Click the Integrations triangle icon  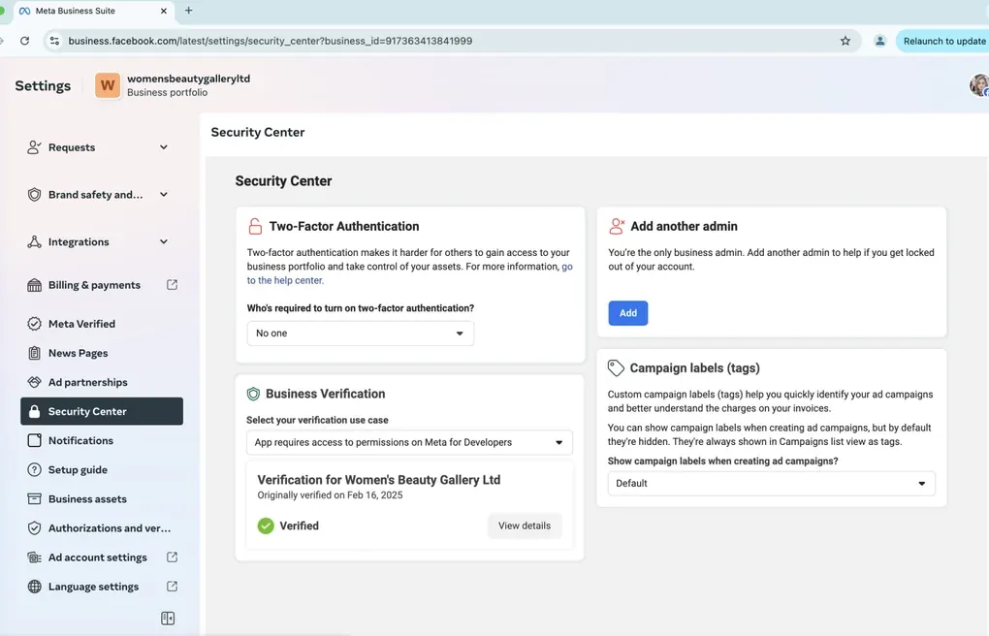34,241
